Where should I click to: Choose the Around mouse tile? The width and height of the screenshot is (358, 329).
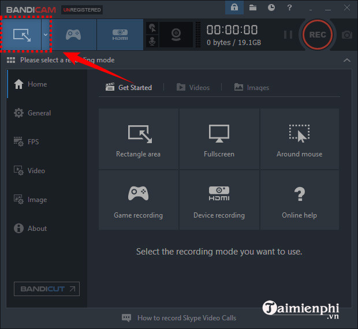[x=299, y=139]
